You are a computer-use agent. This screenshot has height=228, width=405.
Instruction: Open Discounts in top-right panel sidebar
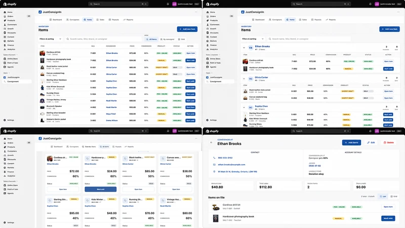coord(214,33)
